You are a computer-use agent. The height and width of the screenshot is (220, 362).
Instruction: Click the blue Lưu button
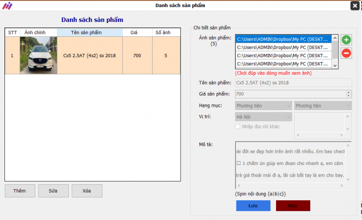[x=253, y=205]
